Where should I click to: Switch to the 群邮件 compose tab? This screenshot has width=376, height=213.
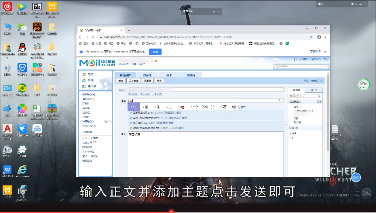point(147,75)
